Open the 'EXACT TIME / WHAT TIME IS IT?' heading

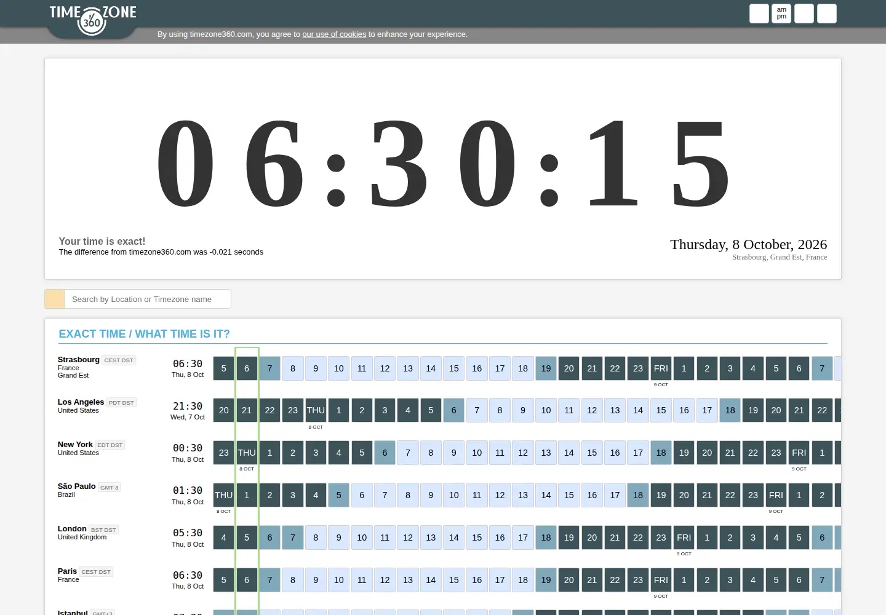point(144,334)
